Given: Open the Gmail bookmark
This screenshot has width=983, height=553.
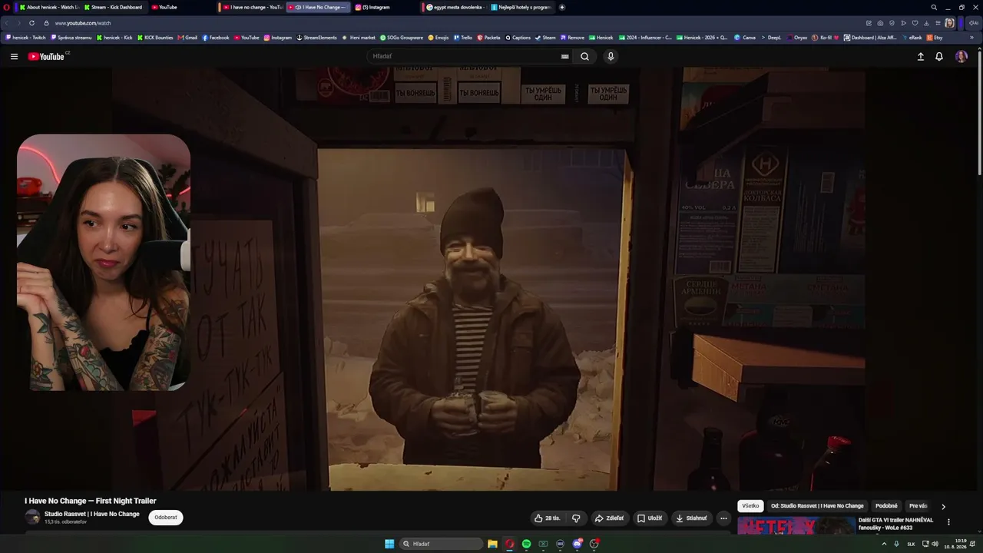Looking at the screenshot, I should click(x=187, y=37).
